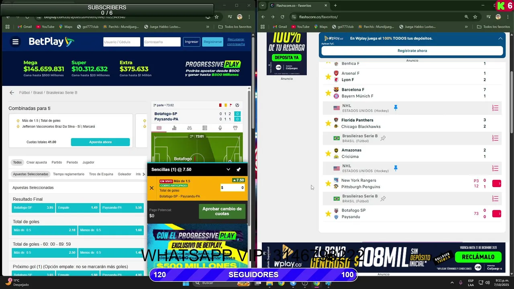Open Maps bookmark in the BetPlay window
514x289 pixels.
click(x=65, y=27)
